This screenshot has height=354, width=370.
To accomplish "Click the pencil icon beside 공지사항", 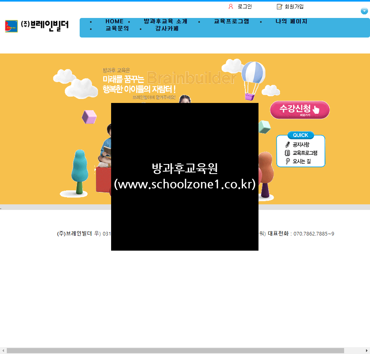I will 288,144.
